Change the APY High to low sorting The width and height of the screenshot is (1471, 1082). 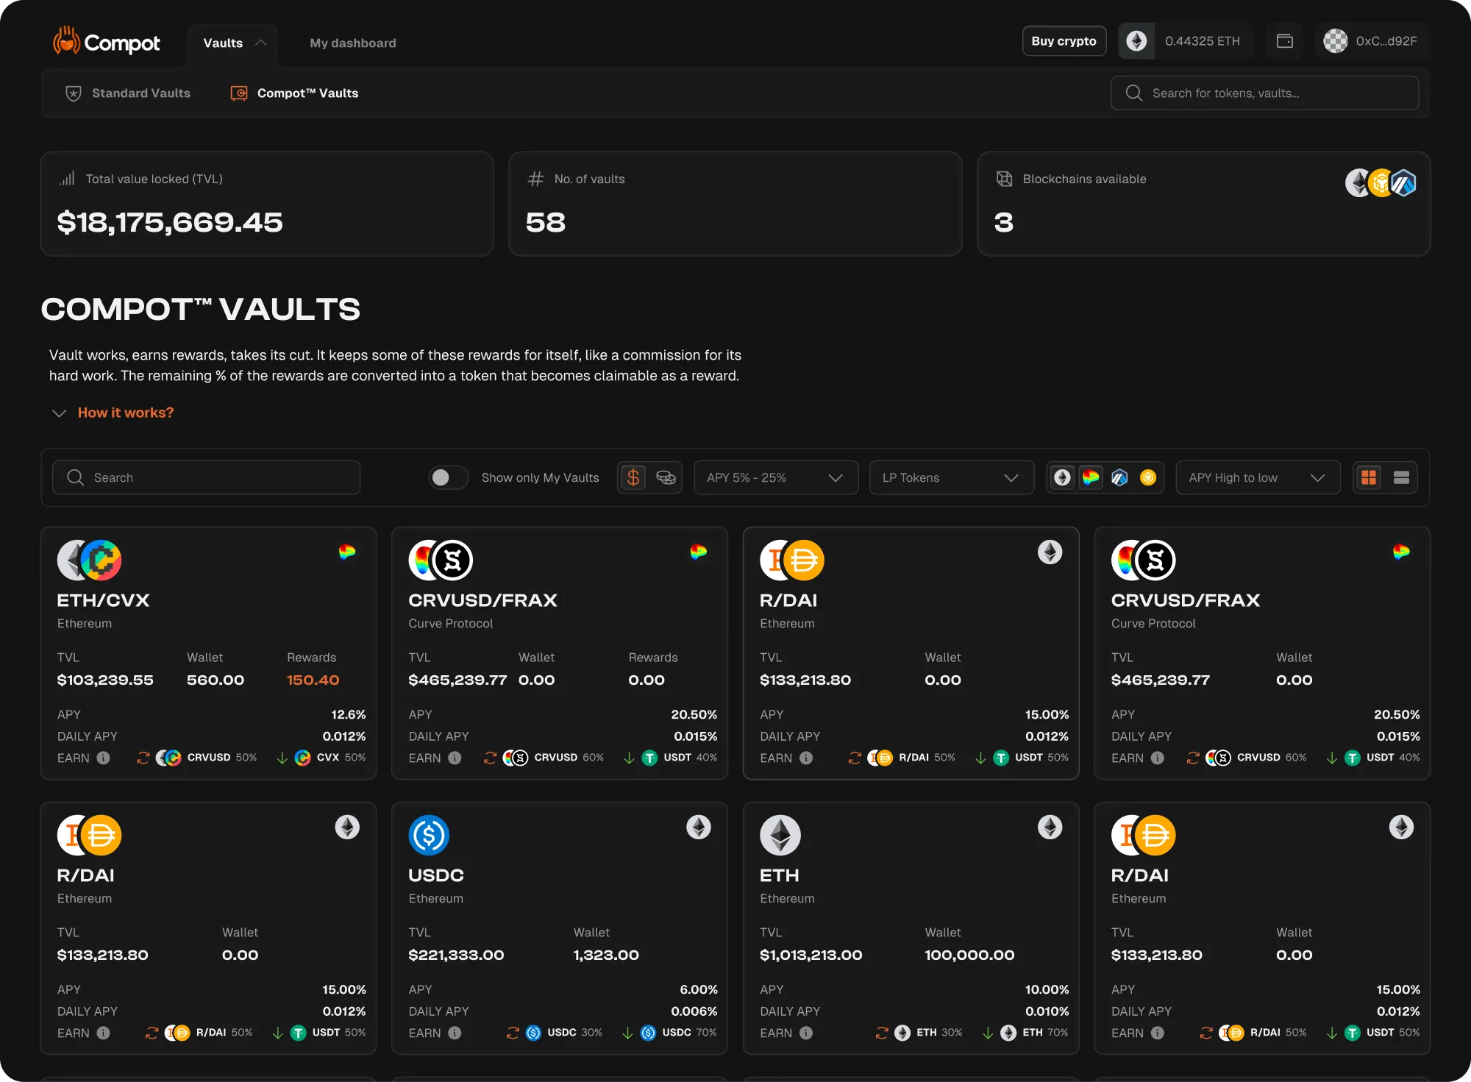tap(1258, 477)
